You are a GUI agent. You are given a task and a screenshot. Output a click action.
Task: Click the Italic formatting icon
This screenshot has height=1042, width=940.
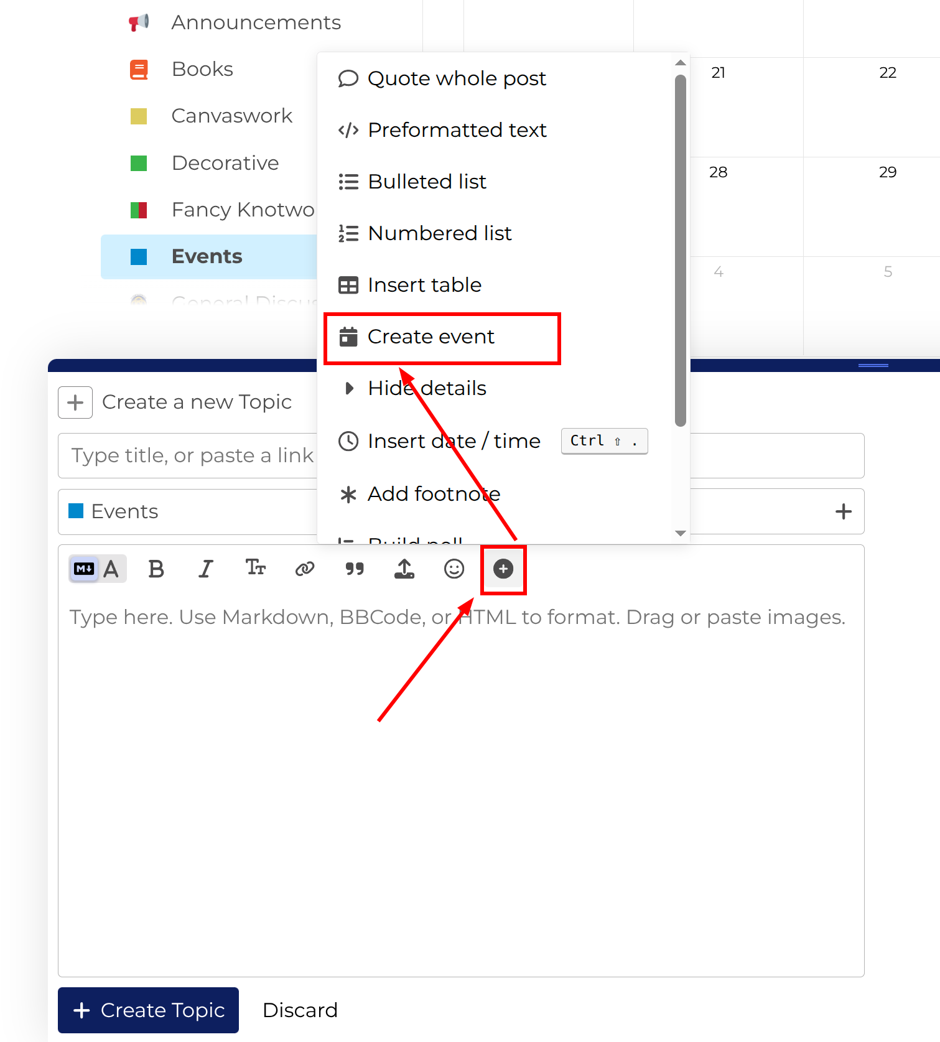(x=205, y=569)
